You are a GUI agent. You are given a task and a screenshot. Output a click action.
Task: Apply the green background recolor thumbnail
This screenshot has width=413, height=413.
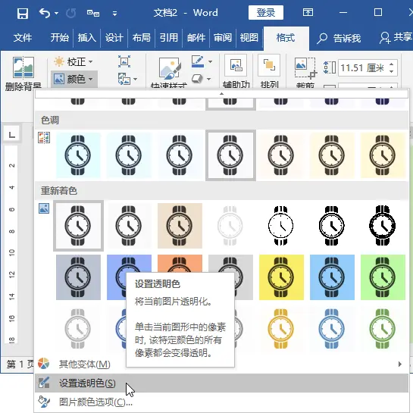[383, 277]
